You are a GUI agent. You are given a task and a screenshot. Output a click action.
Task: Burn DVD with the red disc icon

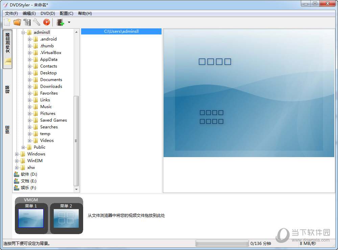47,22
